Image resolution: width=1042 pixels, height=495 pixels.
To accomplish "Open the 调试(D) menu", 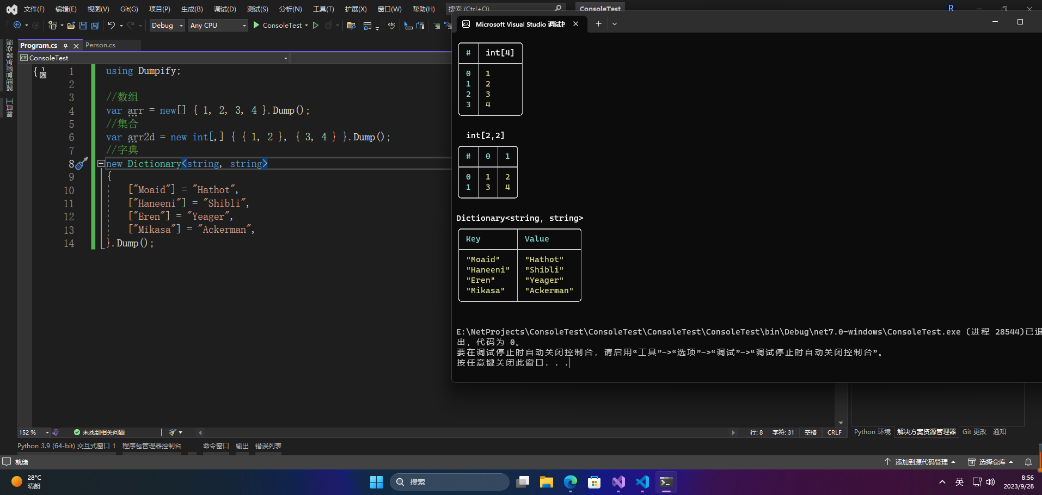I will tap(224, 9).
